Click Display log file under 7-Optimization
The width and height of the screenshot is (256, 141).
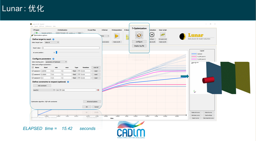click(139, 46)
